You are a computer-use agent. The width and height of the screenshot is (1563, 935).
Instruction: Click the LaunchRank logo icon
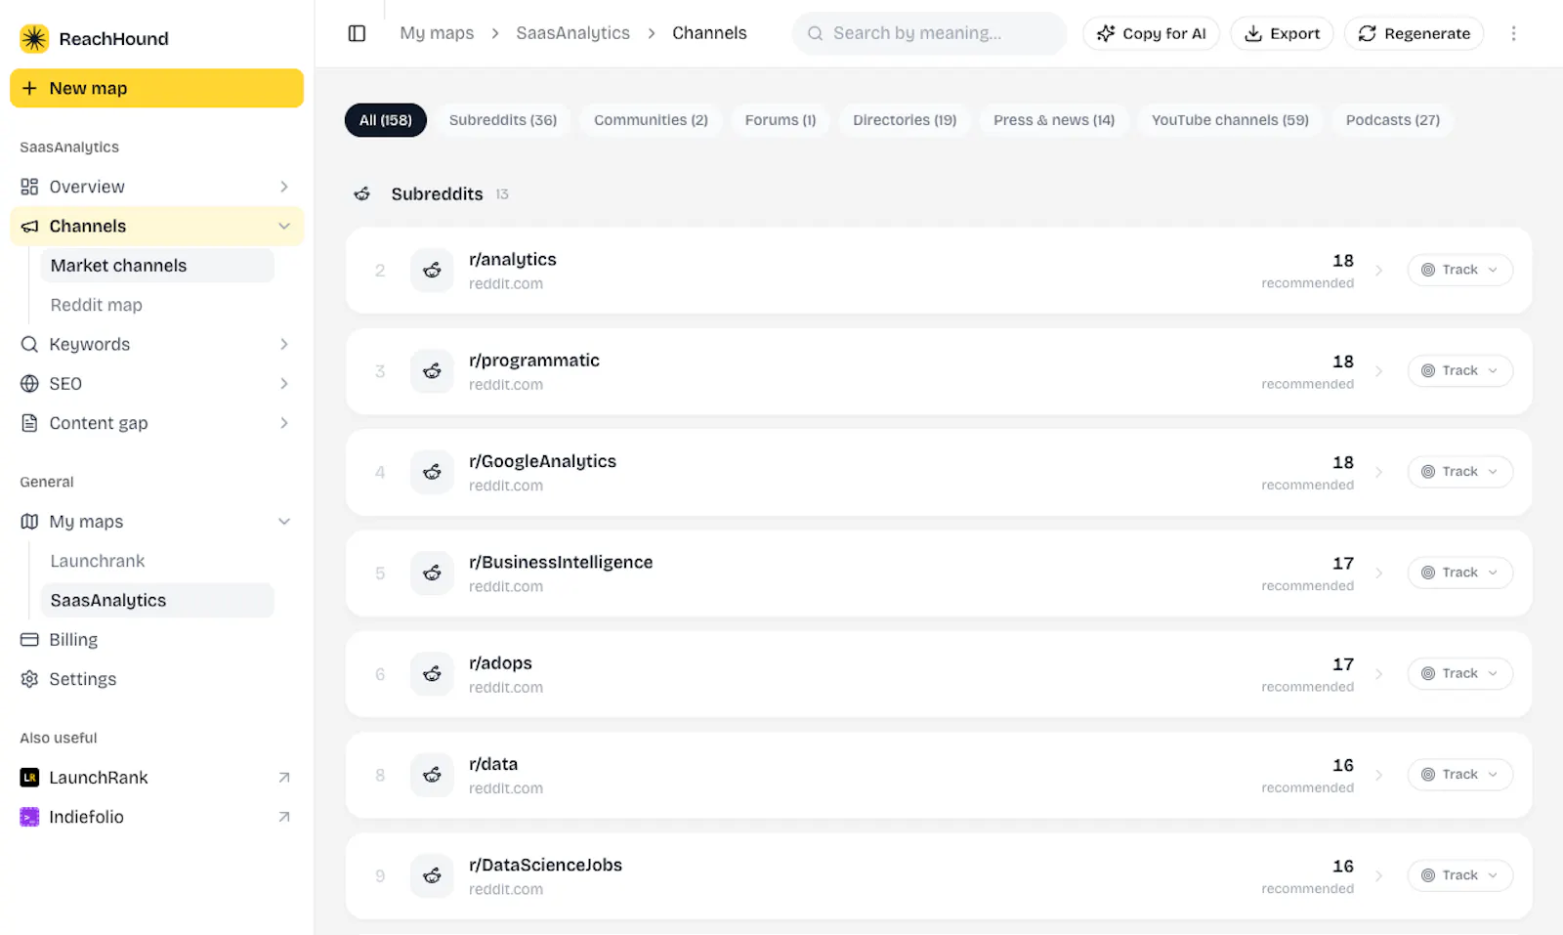point(29,778)
